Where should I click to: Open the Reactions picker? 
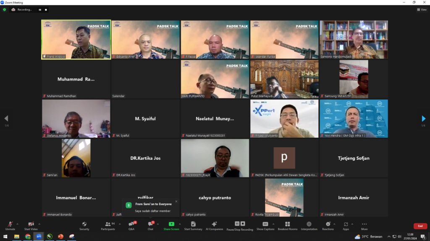(x=328, y=226)
